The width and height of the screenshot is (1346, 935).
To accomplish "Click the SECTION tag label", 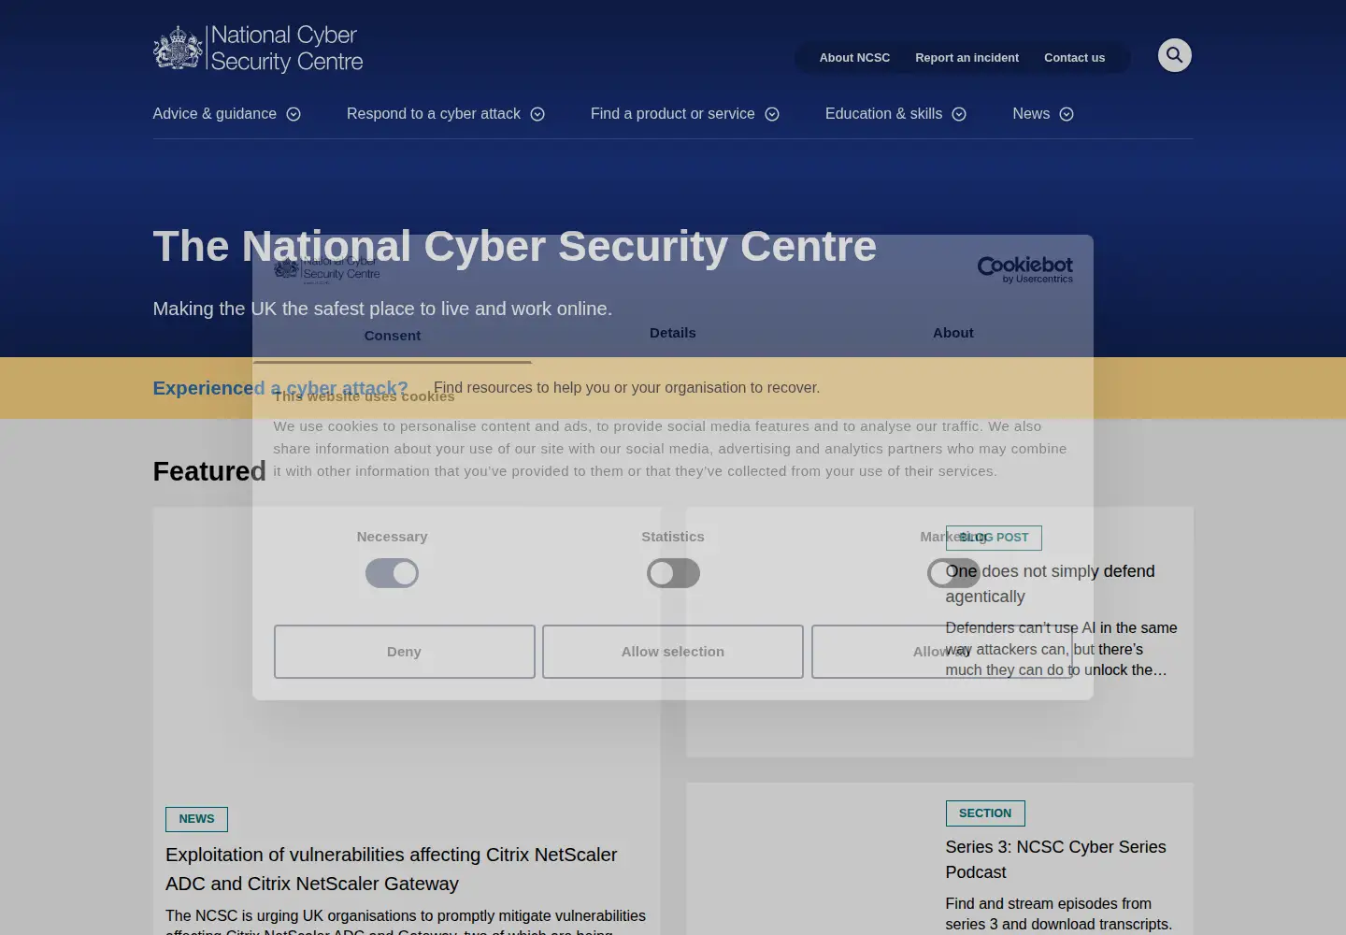I will [985, 813].
